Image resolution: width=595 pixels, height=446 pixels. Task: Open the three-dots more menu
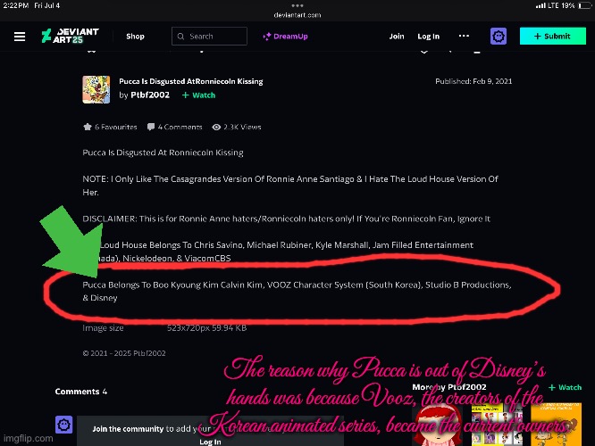(x=464, y=36)
